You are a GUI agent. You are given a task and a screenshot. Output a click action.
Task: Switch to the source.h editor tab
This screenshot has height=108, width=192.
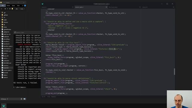pyautogui.click(x=145, y=7)
